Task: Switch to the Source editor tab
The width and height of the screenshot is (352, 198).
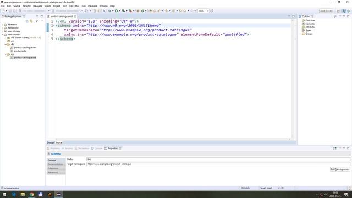Action: 59,143
